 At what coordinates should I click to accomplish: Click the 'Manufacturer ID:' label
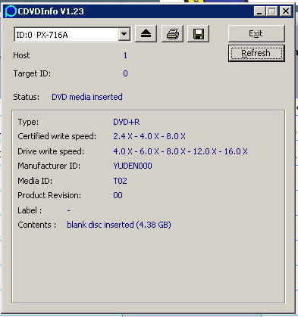click(49, 166)
